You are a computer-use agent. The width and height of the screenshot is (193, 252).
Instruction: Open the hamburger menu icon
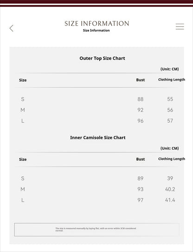(x=180, y=27)
